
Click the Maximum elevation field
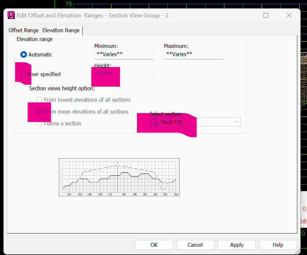coord(194,54)
